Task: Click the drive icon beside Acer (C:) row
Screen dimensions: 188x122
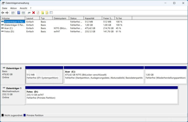Action: [x=3, y=28]
